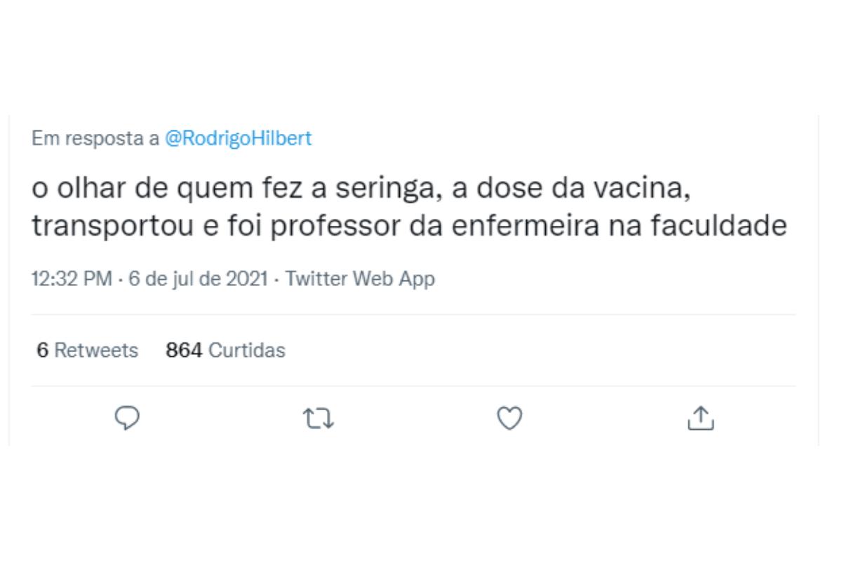This screenshot has height=561, width=842.
Task: Click the date "6 de jul de 2021"
Action: coord(199,279)
